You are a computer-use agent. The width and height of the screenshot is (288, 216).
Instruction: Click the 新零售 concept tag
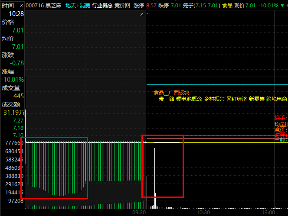[257, 99]
